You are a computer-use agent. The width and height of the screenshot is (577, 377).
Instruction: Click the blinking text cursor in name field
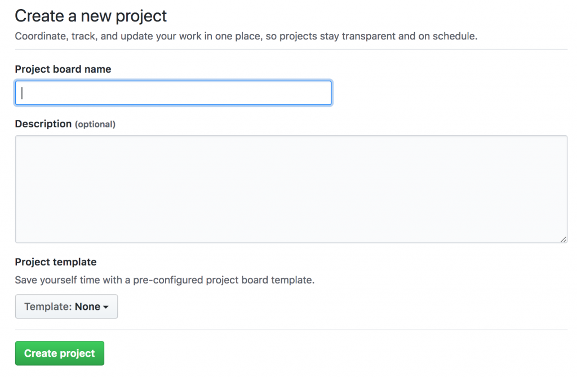[x=22, y=93]
